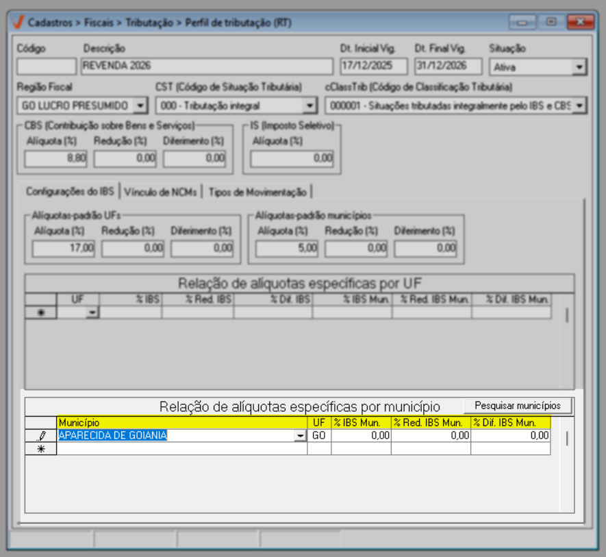The width and height of the screenshot is (606, 557).
Task: Open the UF dropdown in the new row
Action: 92,312
